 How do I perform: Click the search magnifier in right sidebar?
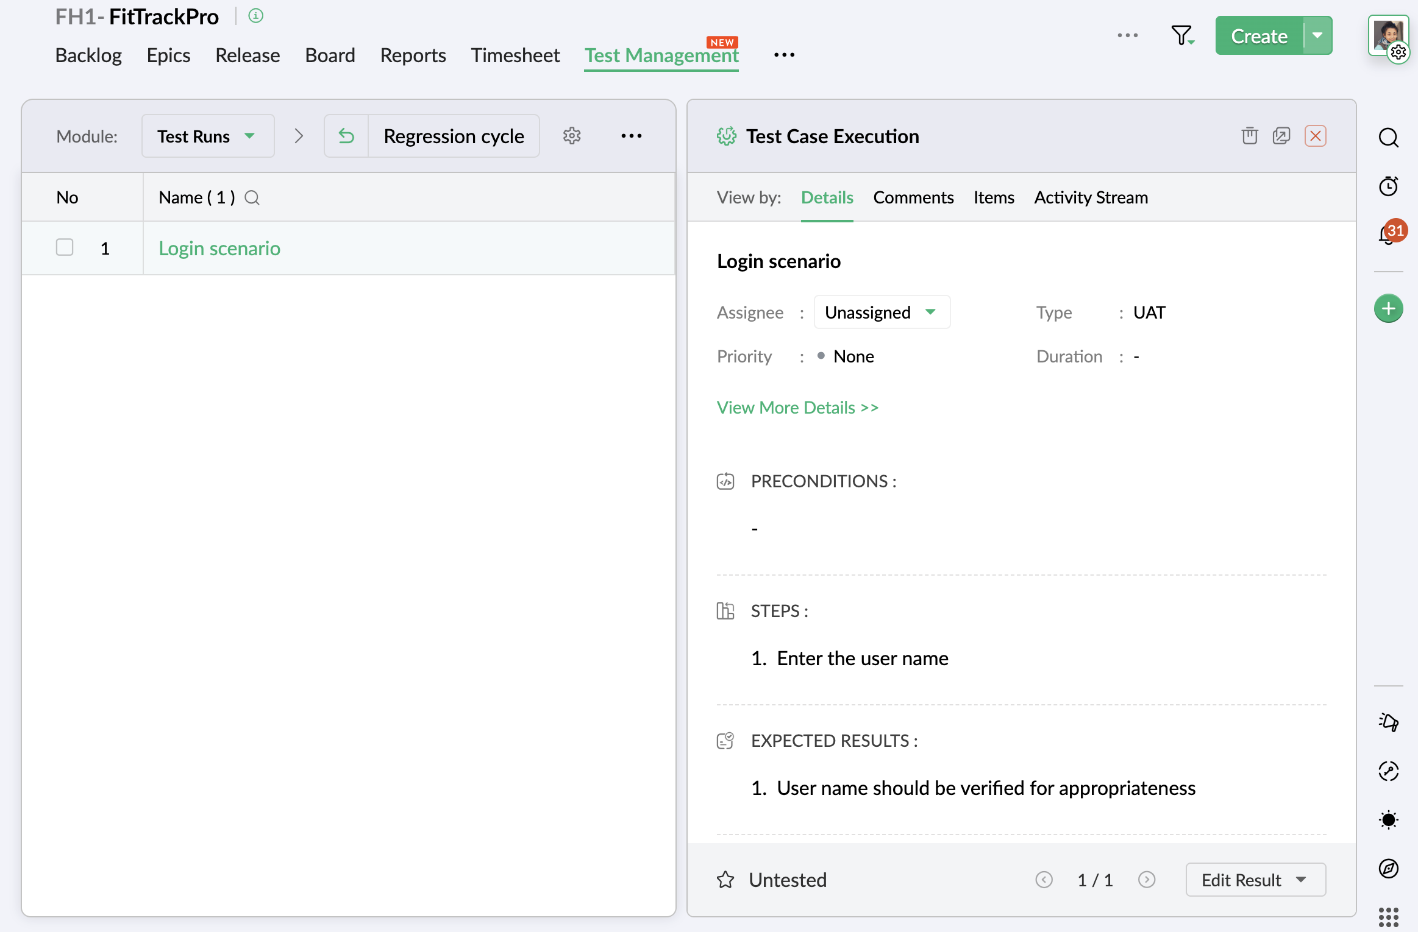tap(1388, 138)
